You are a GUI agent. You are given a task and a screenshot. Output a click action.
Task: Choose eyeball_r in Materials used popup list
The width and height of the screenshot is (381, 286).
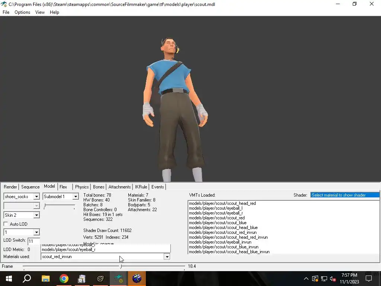68,250
